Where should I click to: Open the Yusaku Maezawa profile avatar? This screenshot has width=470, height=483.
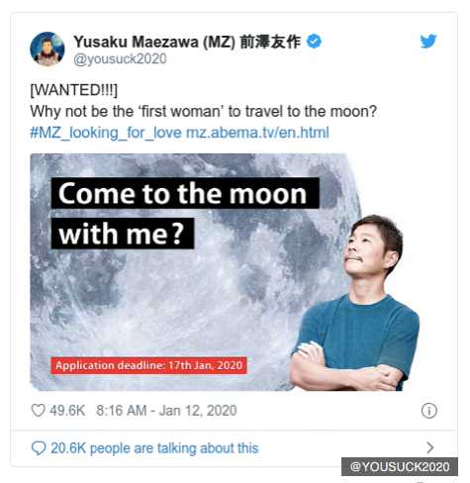[x=47, y=49]
